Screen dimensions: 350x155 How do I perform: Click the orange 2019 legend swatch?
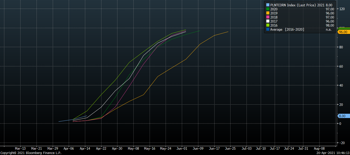(268, 13)
